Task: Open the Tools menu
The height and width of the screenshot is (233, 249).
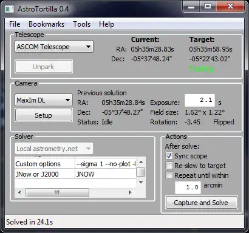Action: point(82,24)
